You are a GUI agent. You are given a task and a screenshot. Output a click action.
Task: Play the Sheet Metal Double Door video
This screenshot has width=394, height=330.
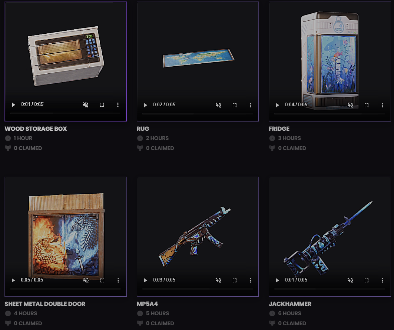(13, 280)
